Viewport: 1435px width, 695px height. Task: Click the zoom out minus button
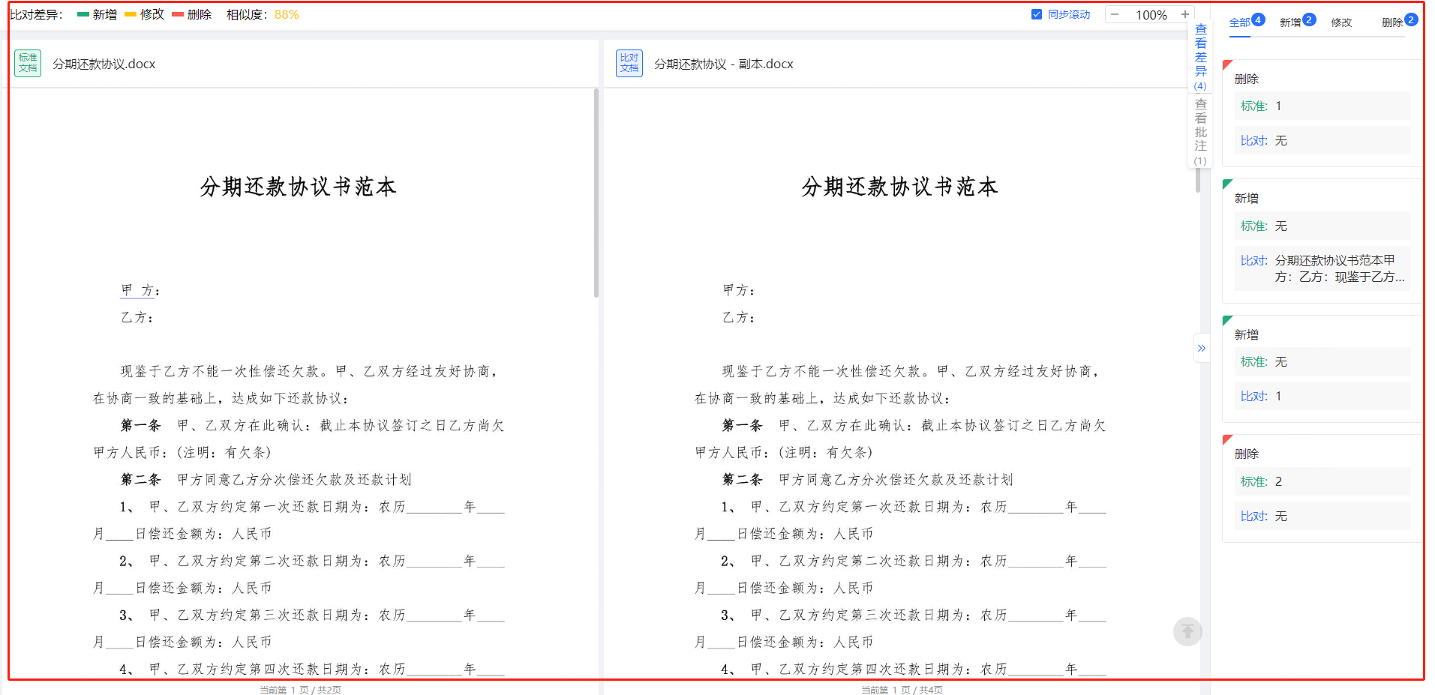tap(1115, 14)
